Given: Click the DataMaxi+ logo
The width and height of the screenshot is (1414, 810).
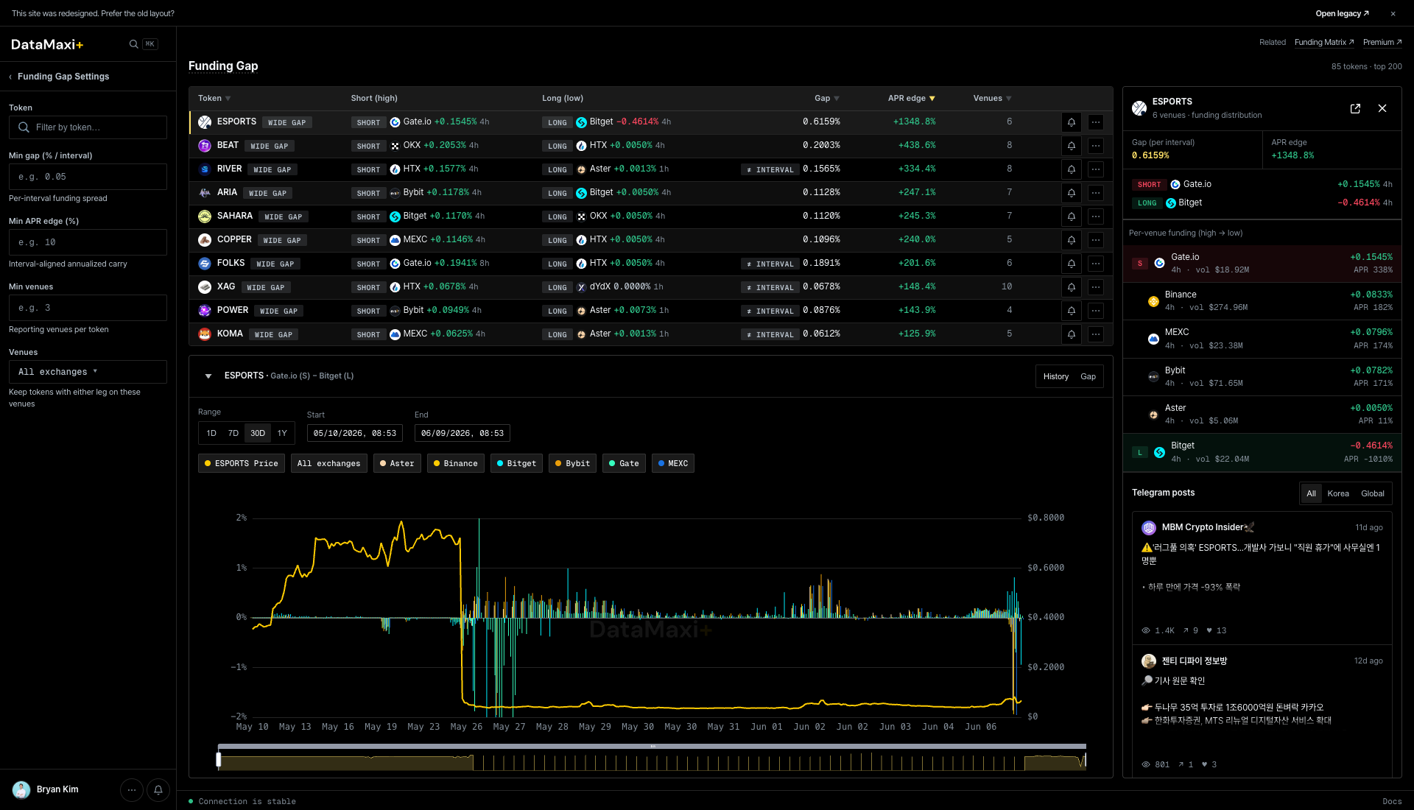Looking at the screenshot, I should (x=47, y=45).
